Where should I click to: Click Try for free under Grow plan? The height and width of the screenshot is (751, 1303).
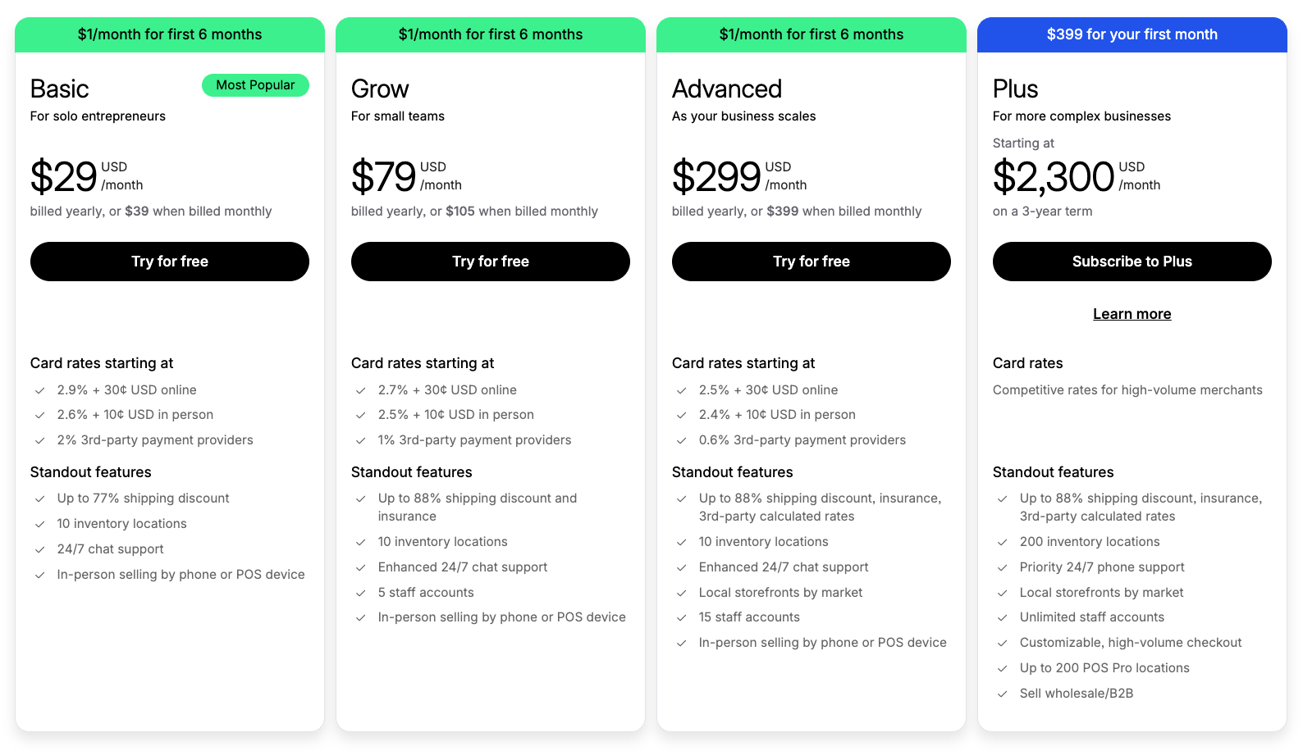(x=491, y=262)
